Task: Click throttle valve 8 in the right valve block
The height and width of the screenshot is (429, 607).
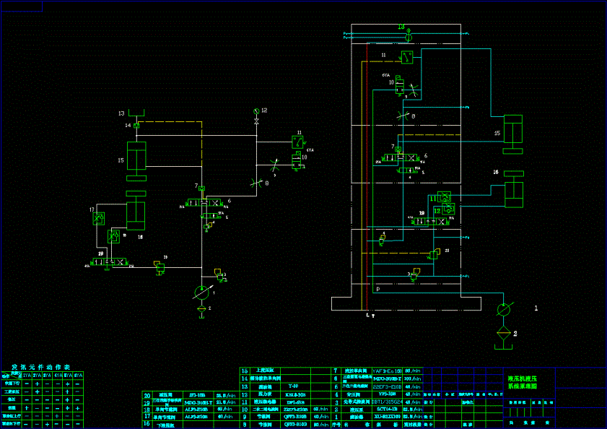Action: tap(403, 116)
